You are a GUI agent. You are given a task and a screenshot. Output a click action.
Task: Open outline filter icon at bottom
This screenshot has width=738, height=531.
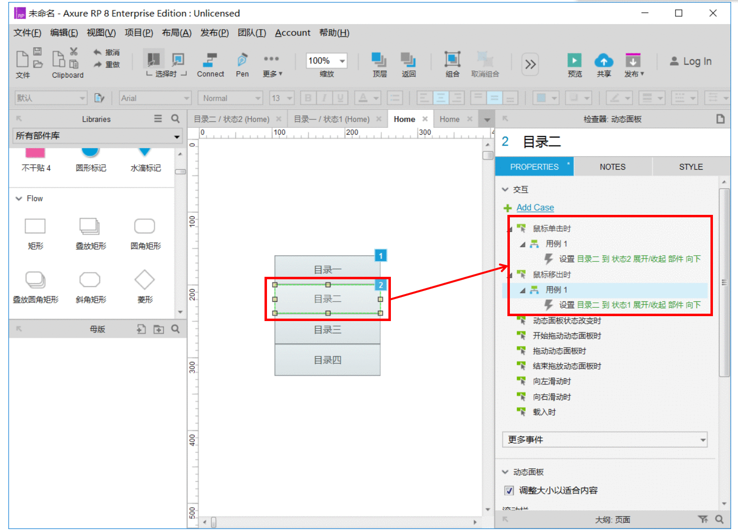[x=703, y=519]
